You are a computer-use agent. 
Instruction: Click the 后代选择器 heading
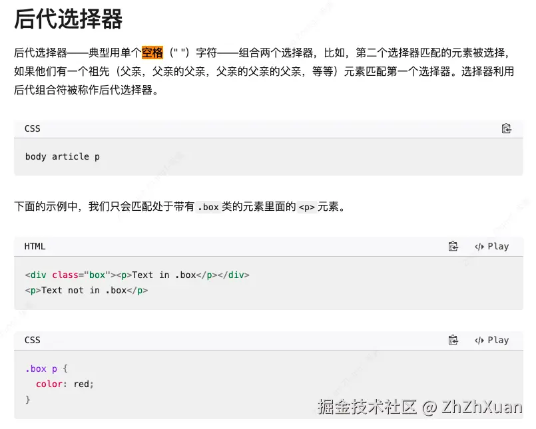tap(69, 19)
